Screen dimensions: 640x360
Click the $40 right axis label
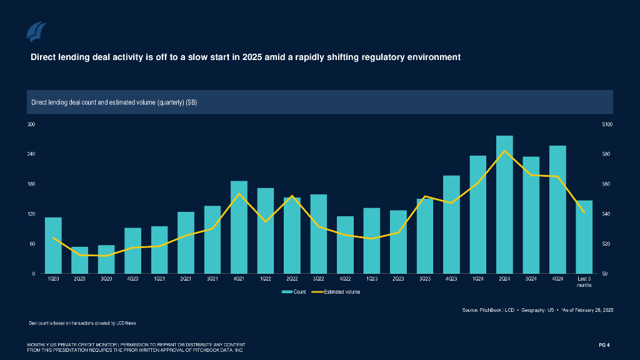tap(606, 214)
